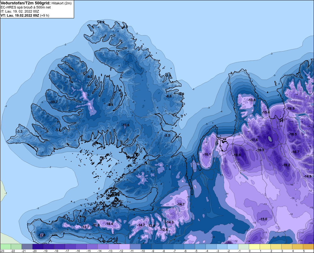Click the darkest purple swatch between -20 and -19
This screenshot has width=314, height=253.
(38, 246)
